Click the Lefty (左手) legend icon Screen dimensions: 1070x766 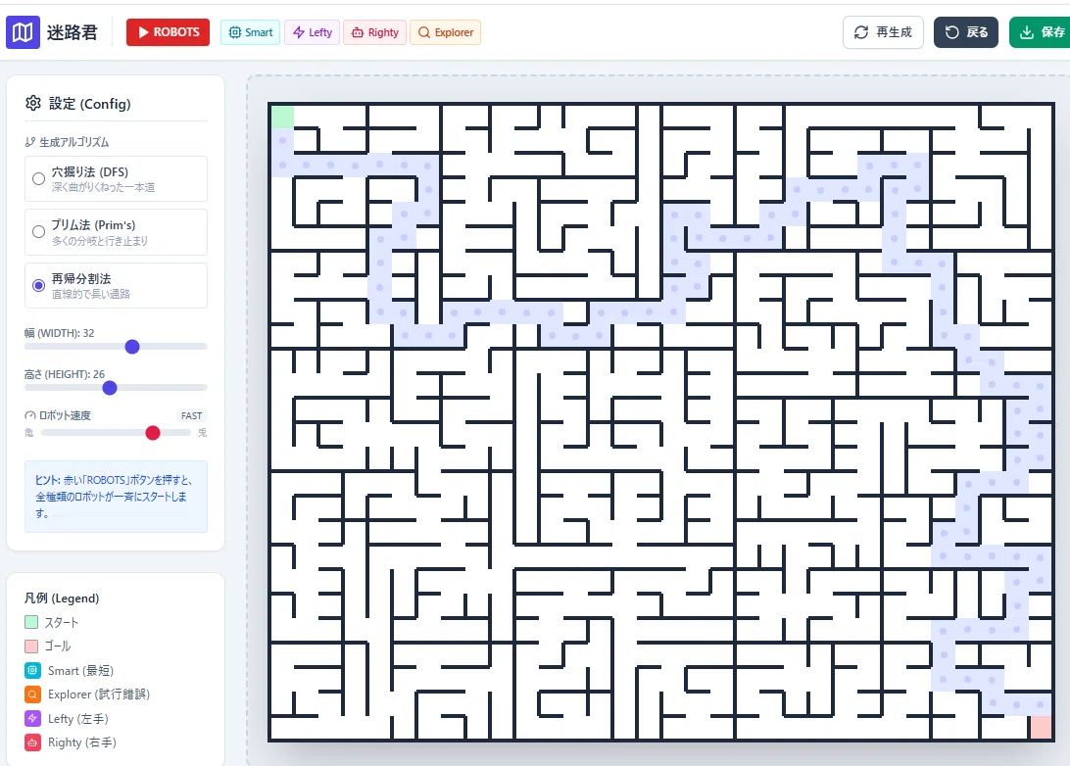tap(32, 718)
